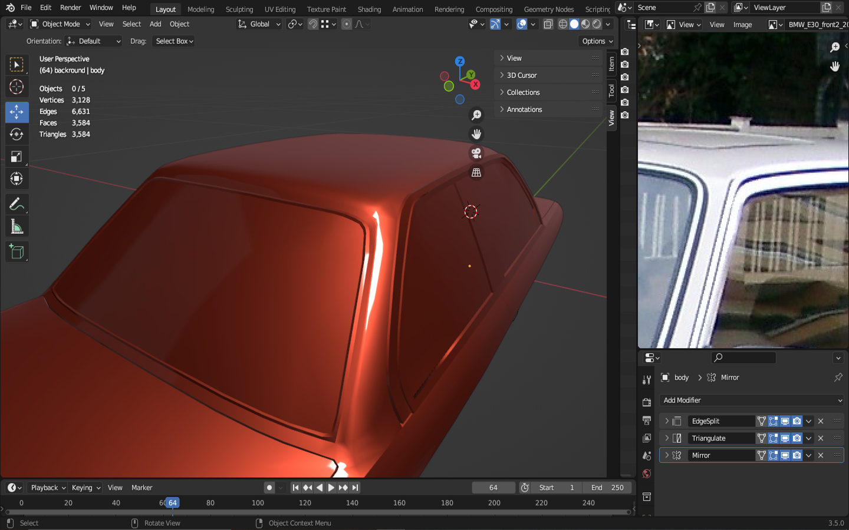Open the Output properties tab
Viewport: 849px width, 530px height.
647,420
